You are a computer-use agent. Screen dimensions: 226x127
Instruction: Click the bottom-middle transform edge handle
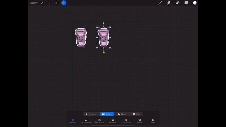103,48
